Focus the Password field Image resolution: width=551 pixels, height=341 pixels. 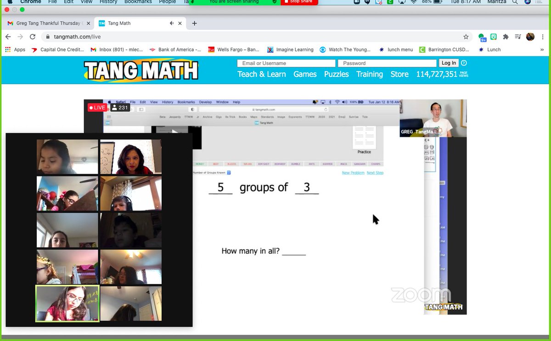tap(387, 63)
